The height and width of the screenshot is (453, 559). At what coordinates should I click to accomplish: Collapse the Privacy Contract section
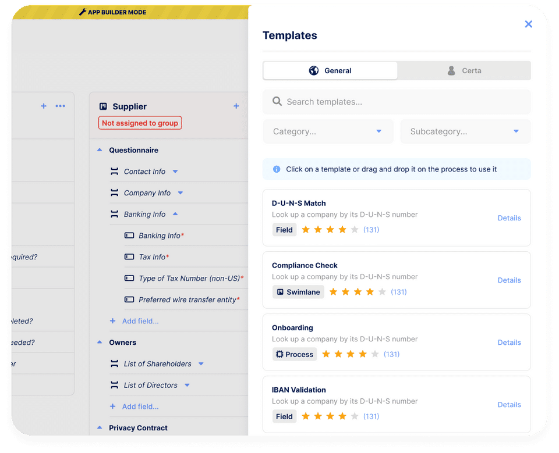[x=100, y=428]
